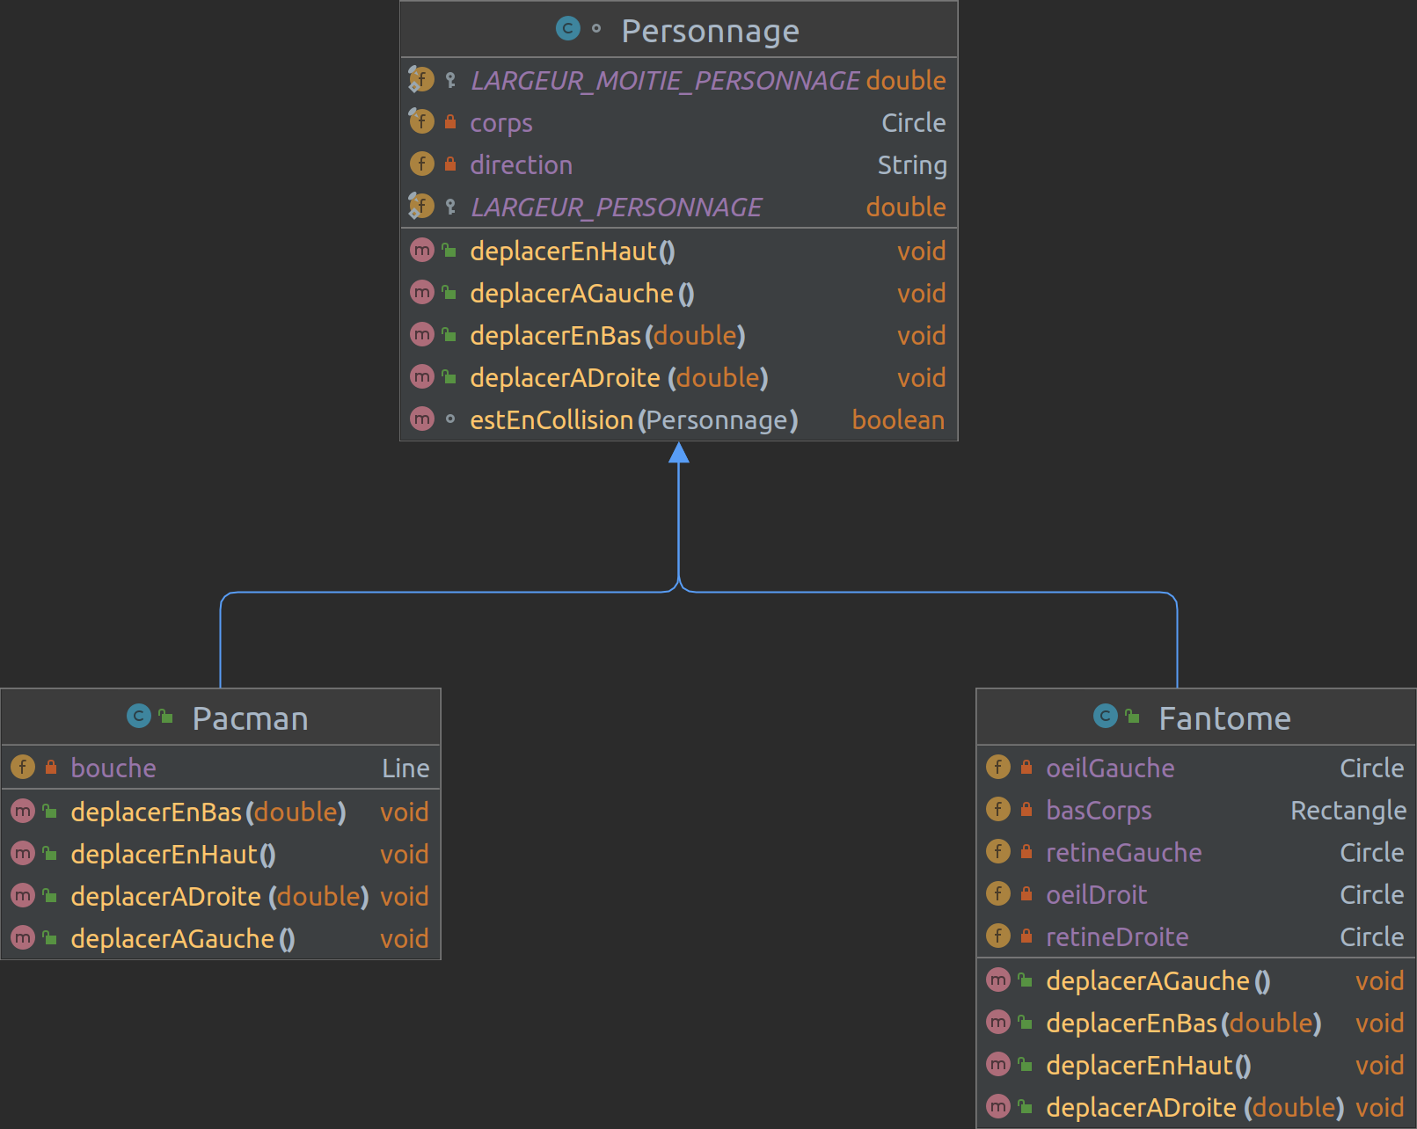This screenshot has height=1129, width=1417.
Task: Click the private lock icon beside direction
Action: coord(450,164)
